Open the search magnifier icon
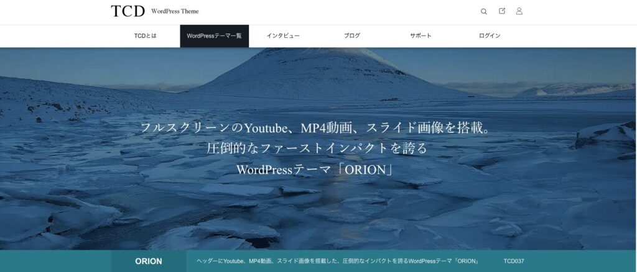 (x=483, y=11)
